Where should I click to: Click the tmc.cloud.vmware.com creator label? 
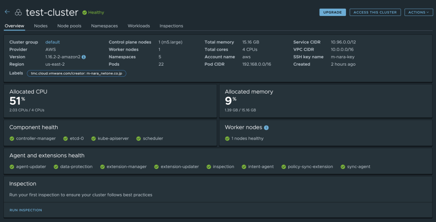pyautogui.click(x=77, y=73)
